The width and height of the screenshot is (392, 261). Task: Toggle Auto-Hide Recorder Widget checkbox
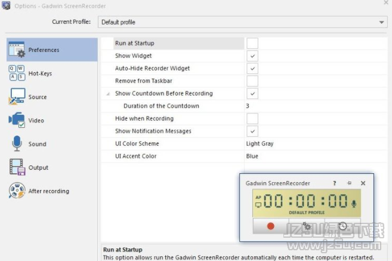coord(252,68)
